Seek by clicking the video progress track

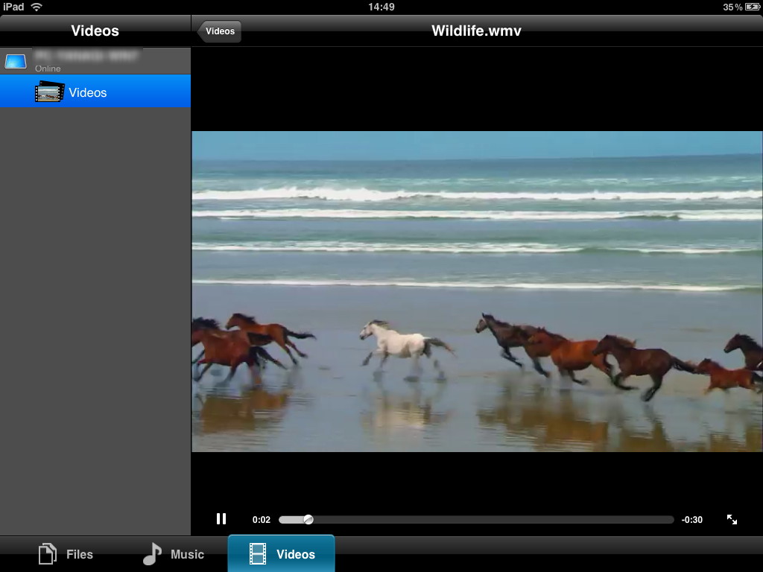click(476, 519)
